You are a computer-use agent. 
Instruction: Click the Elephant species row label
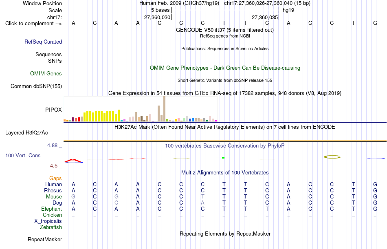point(51,209)
